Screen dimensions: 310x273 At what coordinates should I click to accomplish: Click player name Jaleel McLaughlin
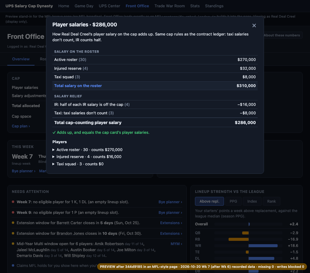[x=33, y=250]
